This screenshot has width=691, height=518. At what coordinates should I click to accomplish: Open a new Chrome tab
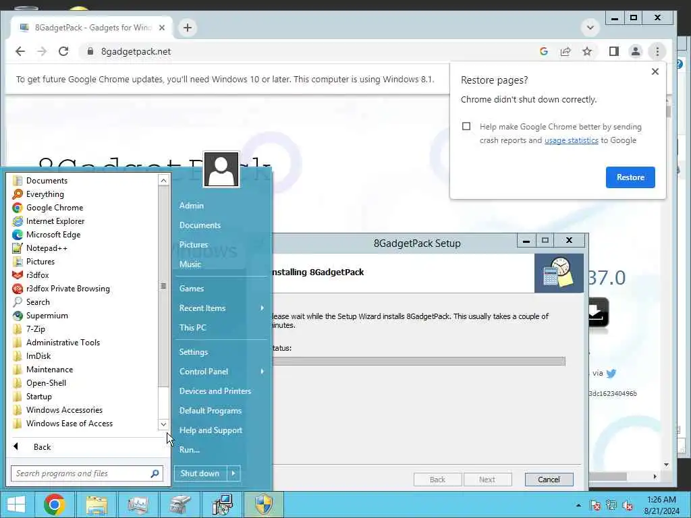(x=188, y=28)
